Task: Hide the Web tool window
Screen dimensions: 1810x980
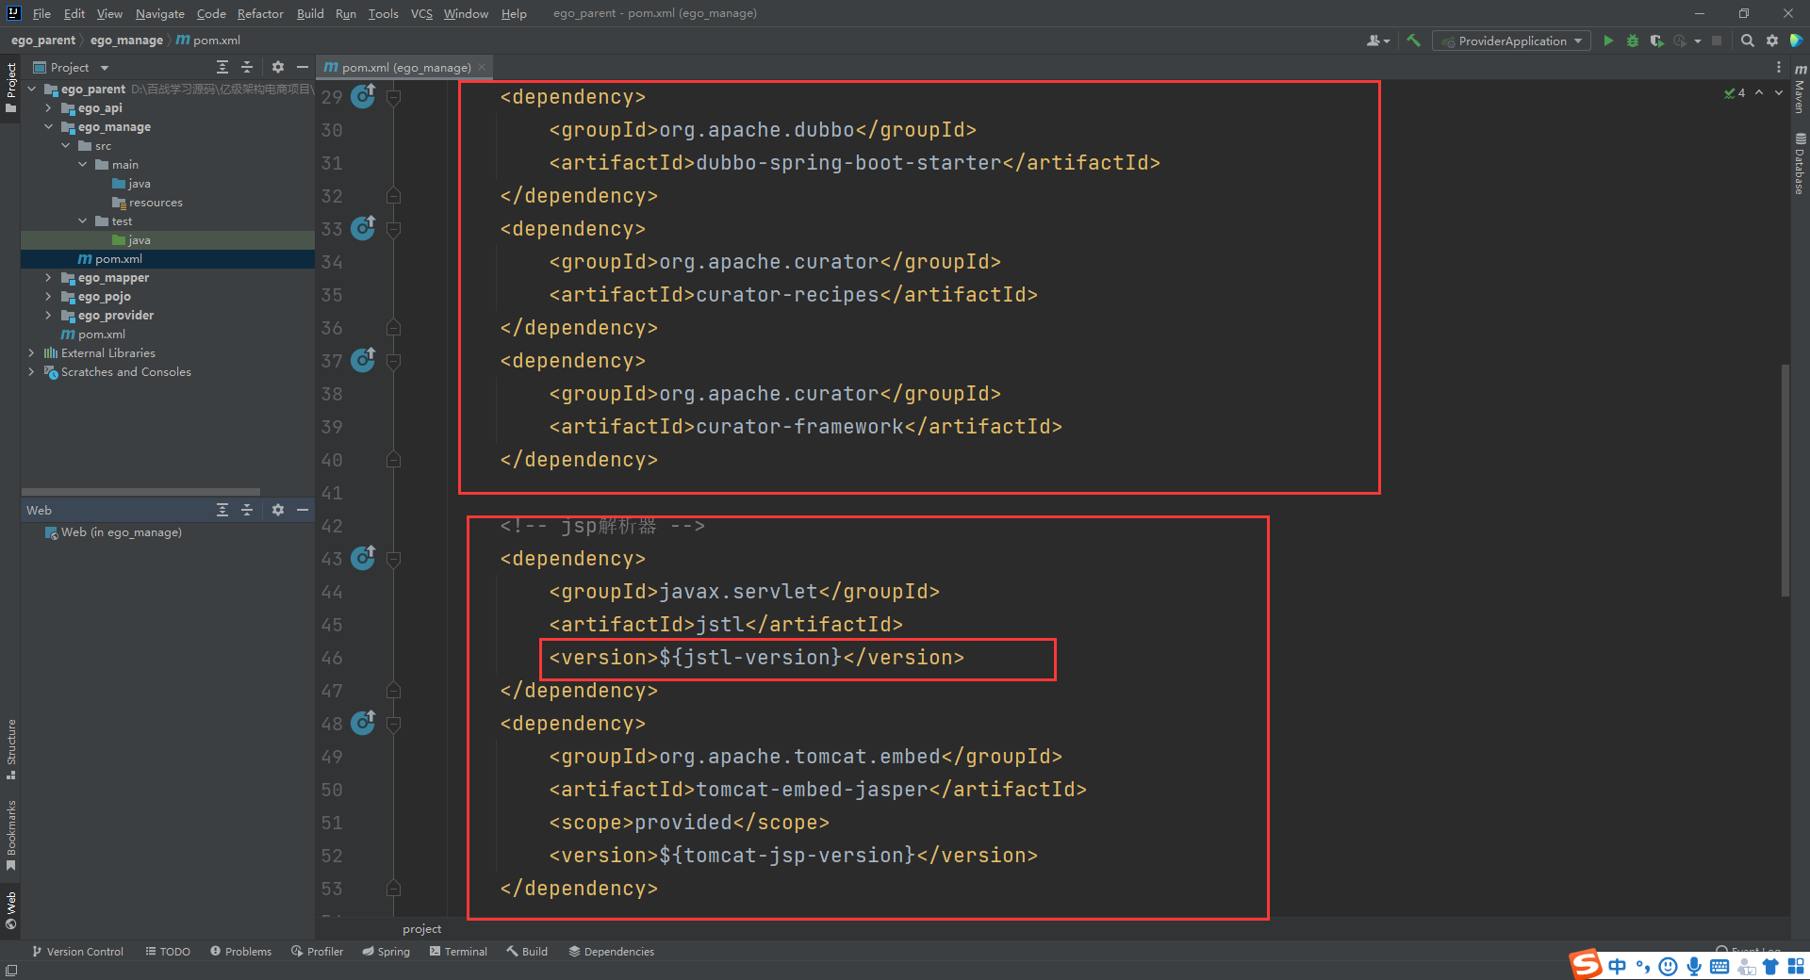Action: tap(303, 510)
